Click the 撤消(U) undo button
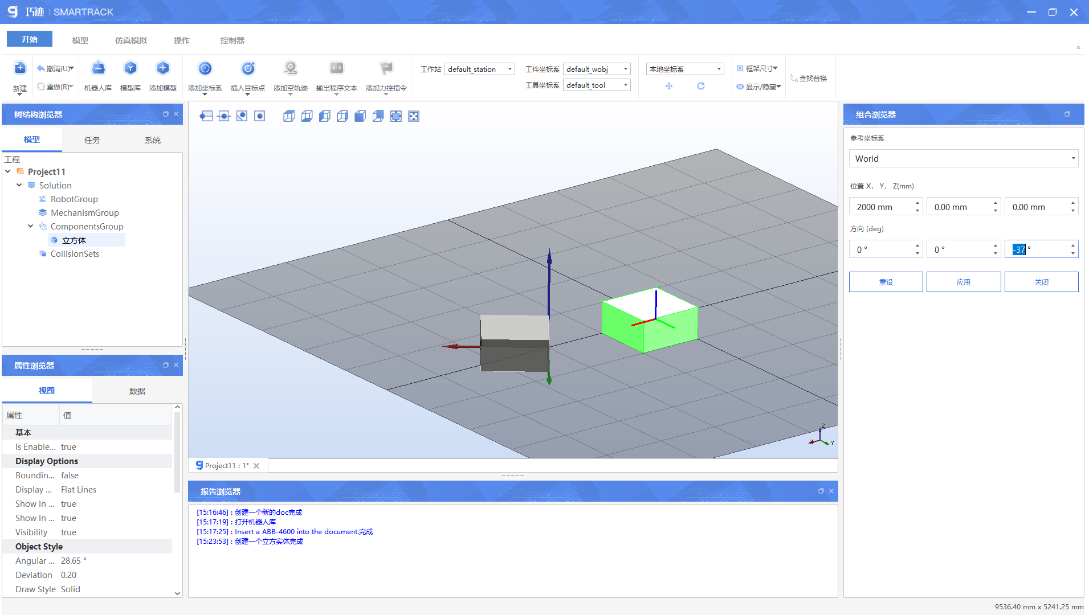1089x615 pixels. (x=55, y=68)
